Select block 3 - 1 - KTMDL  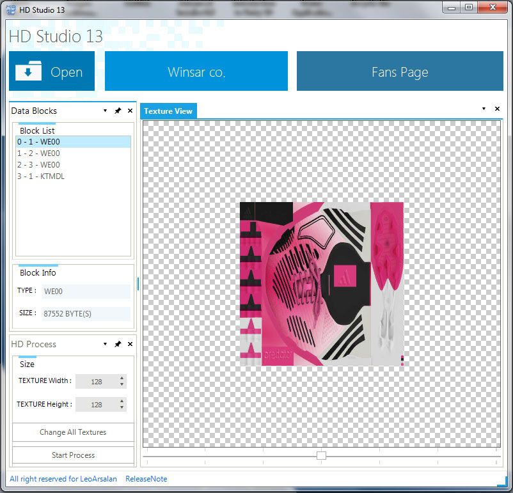pyautogui.click(x=41, y=176)
